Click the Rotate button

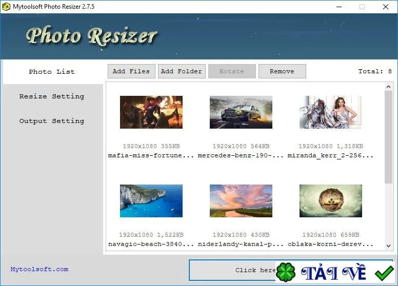click(232, 71)
